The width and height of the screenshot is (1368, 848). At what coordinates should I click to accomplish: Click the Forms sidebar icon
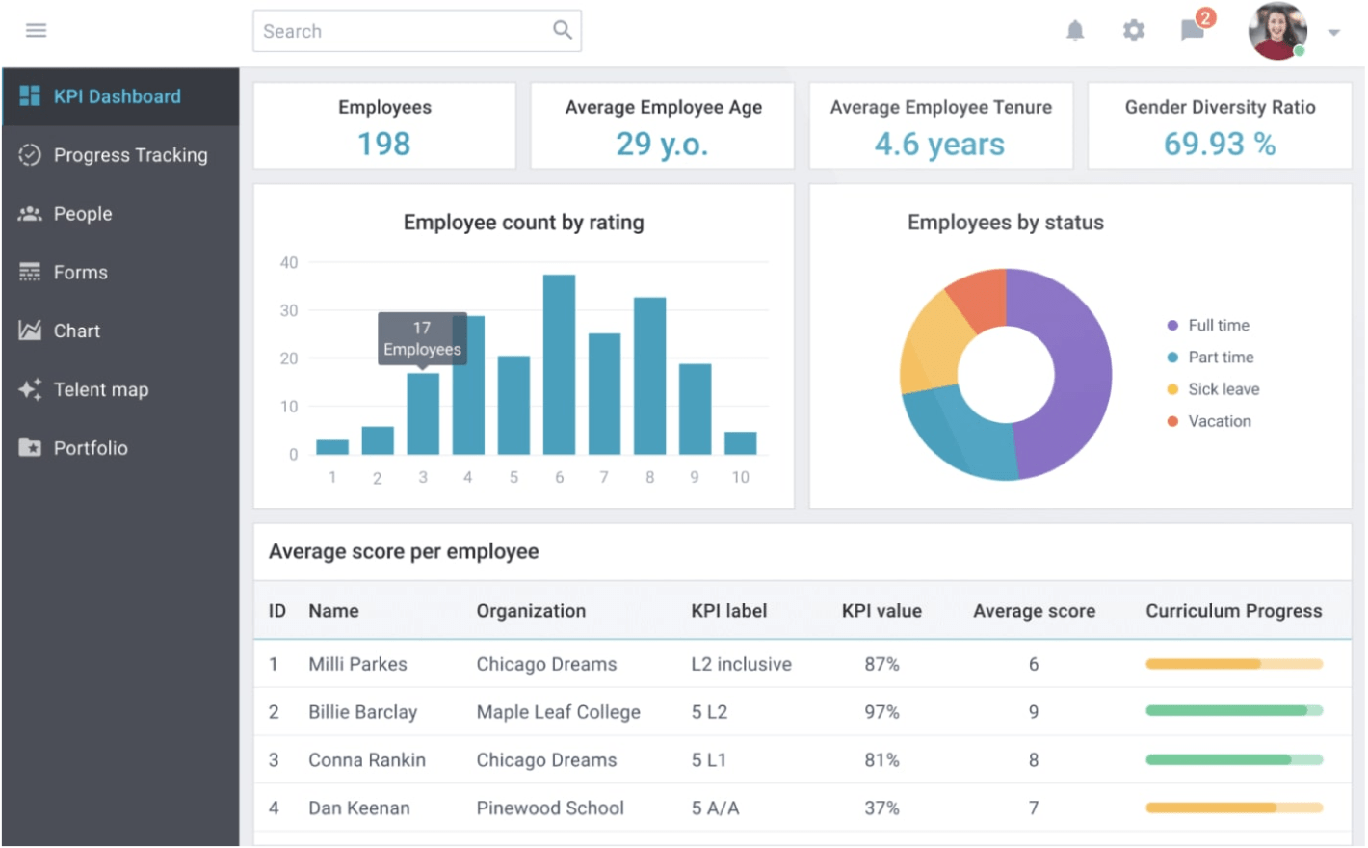pos(30,272)
